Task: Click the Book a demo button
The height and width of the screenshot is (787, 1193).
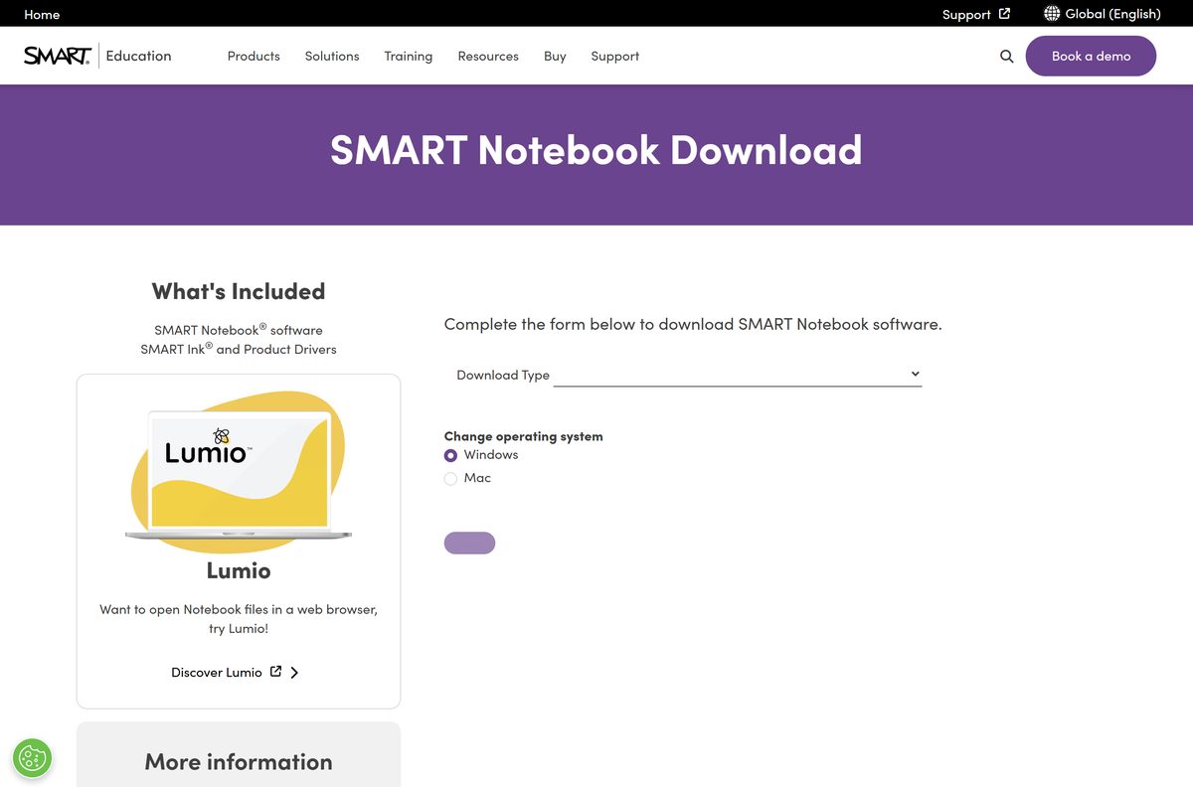Action: pos(1091,56)
